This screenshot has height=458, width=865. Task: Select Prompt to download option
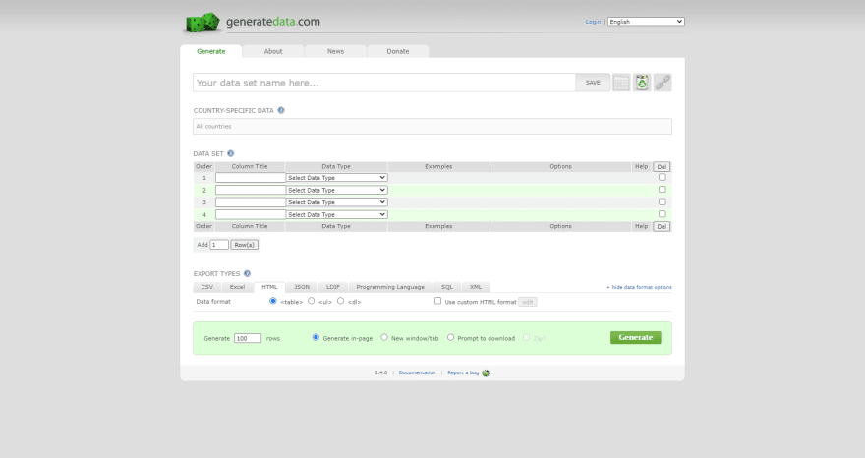[451, 338]
